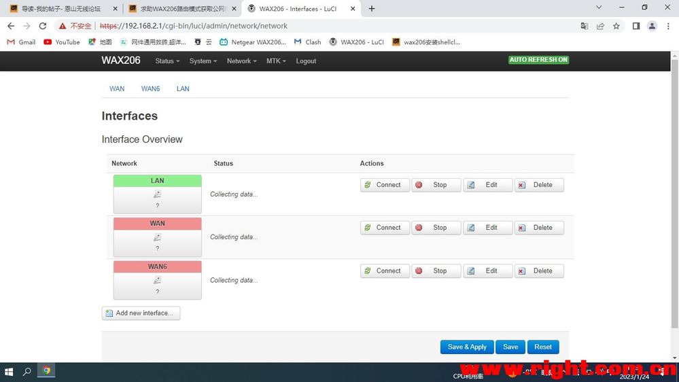Open the 云 bookmark
Screen dimensions: 679x382
click(x=203, y=42)
